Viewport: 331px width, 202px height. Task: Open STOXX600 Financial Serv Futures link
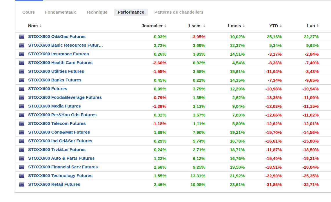(x=63, y=167)
